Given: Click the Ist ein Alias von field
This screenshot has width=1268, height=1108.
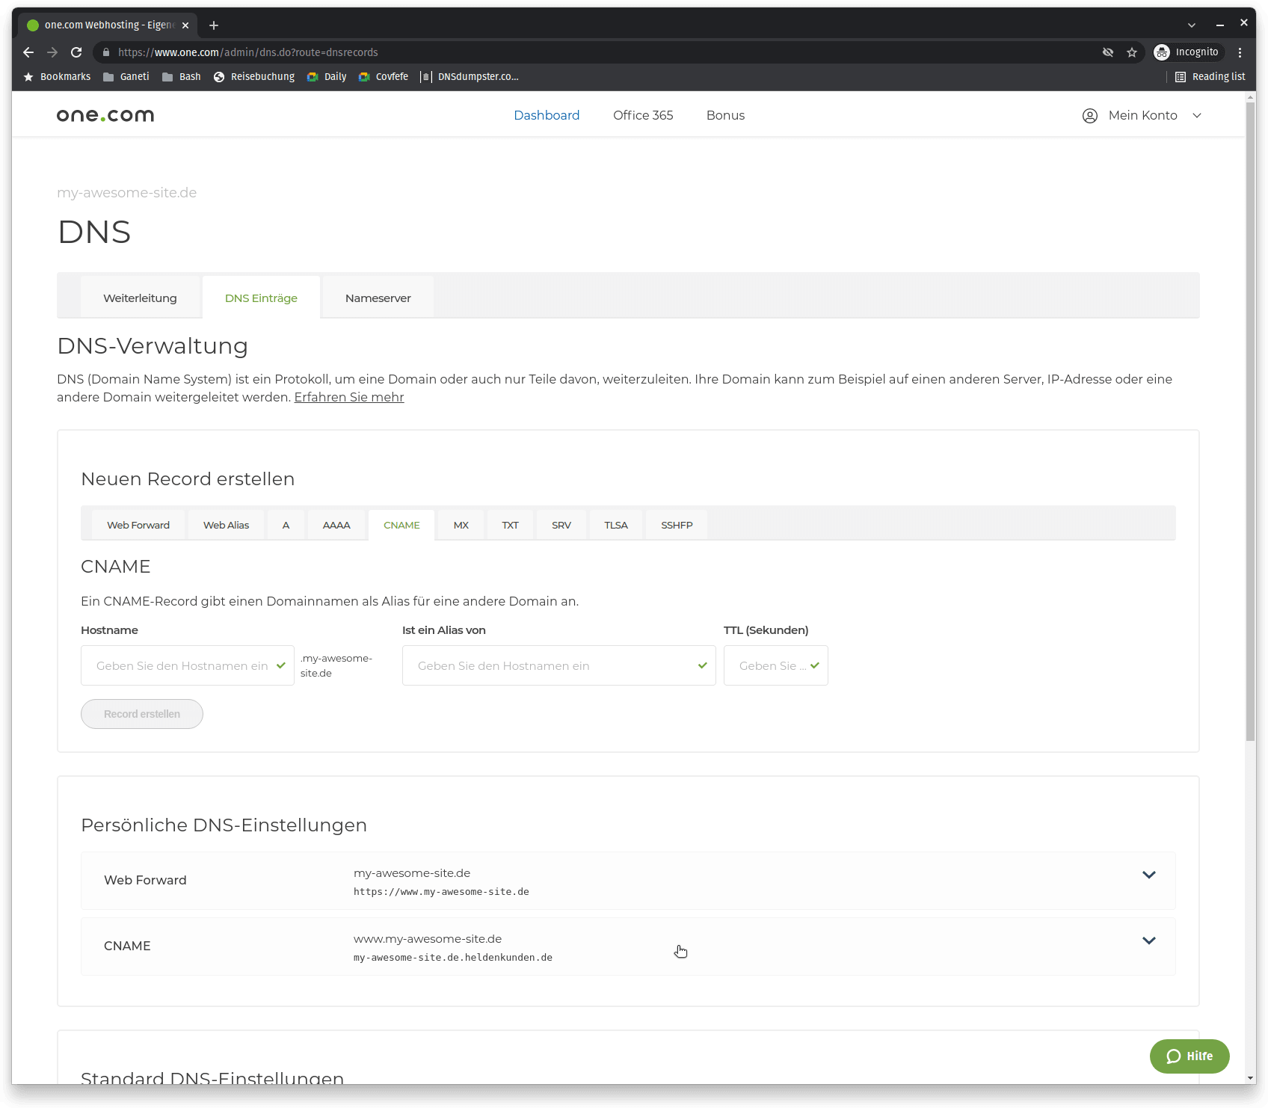Looking at the screenshot, I should (x=559, y=665).
